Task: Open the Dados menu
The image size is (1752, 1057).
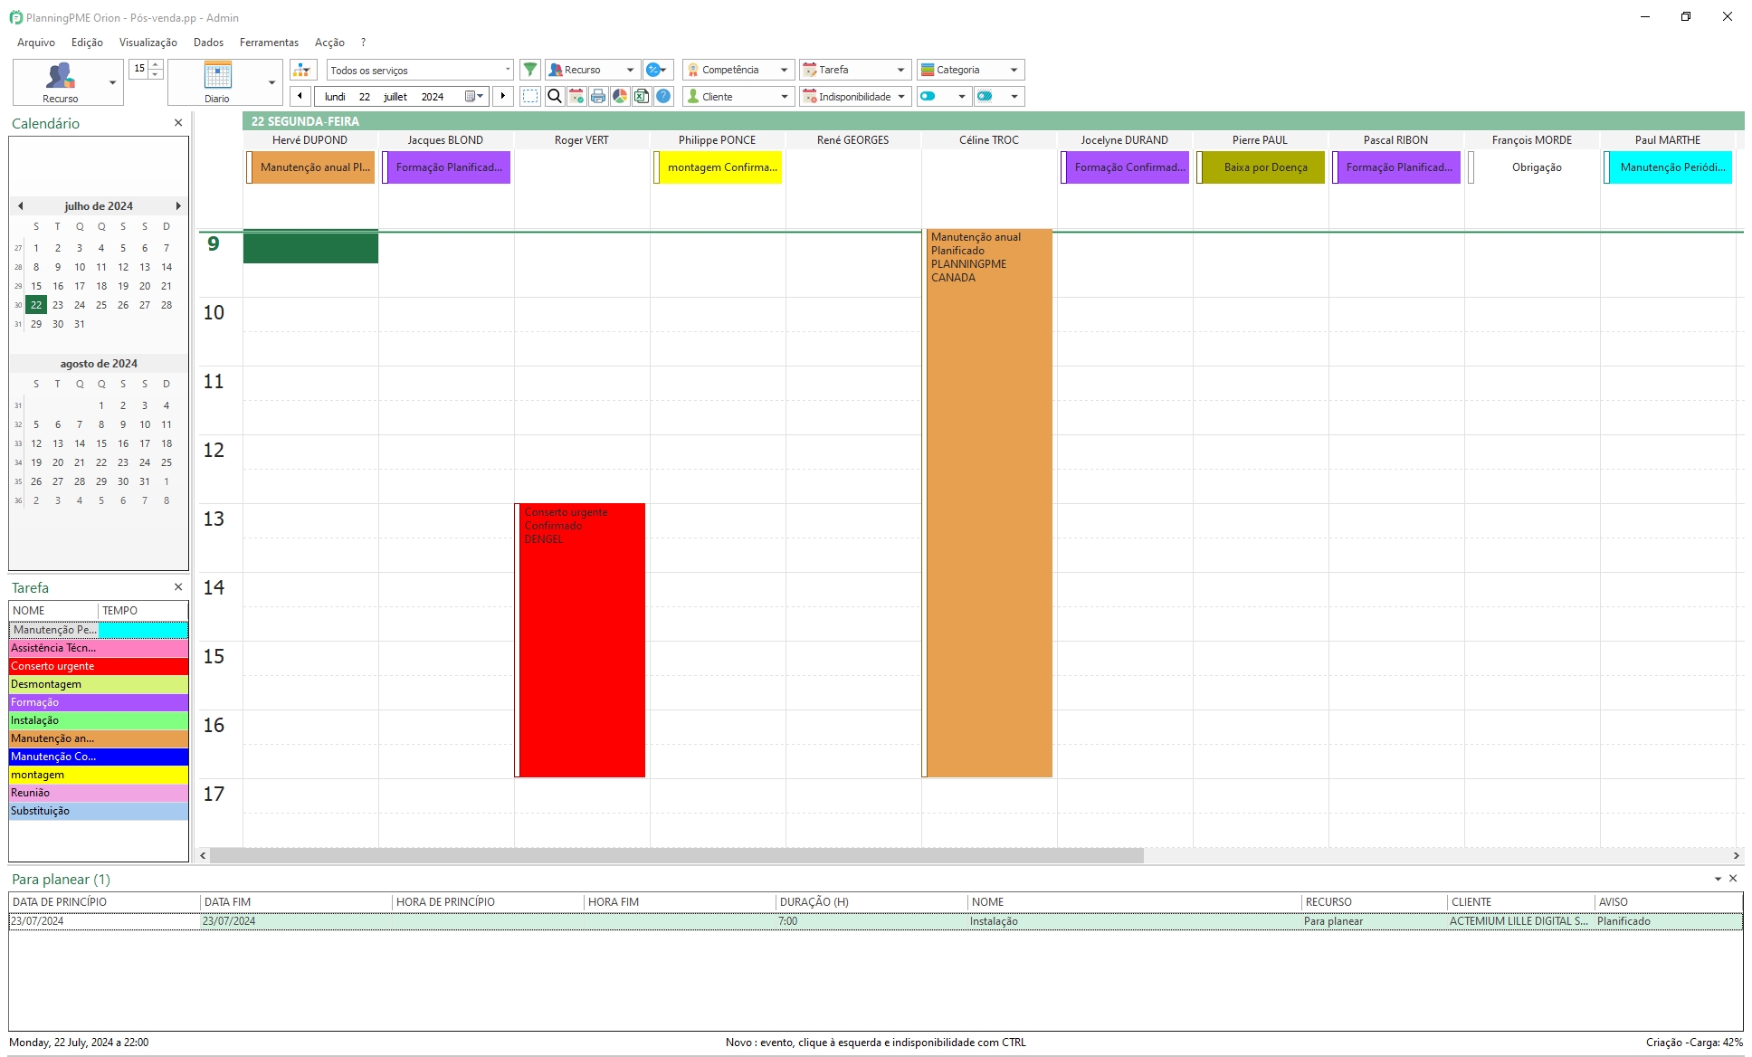Action: click(x=208, y=43)
